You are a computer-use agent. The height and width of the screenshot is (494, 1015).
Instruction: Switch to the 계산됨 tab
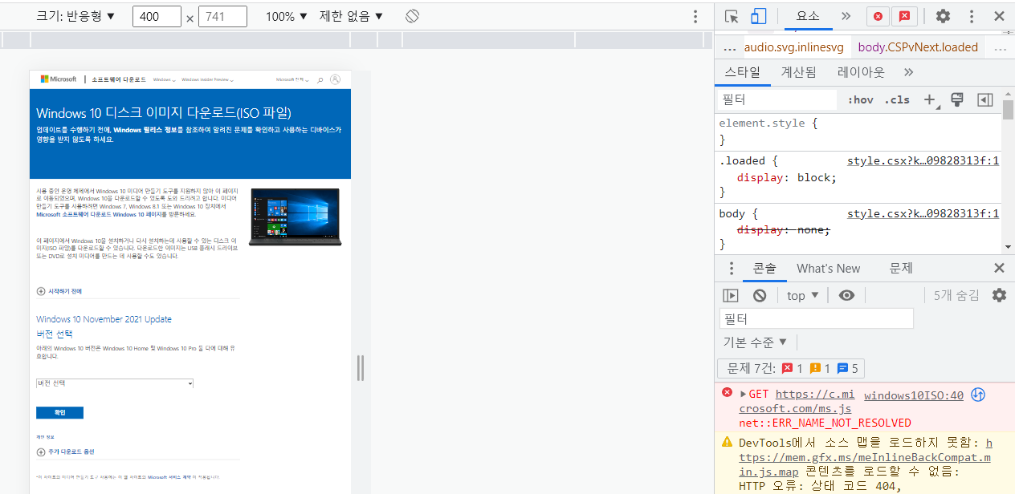click(x=798, y=72)
